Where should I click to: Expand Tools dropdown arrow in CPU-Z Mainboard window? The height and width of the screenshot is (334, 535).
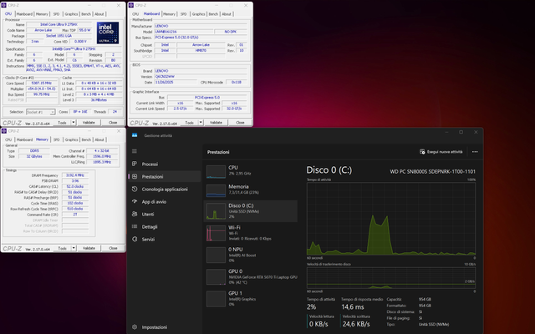click(x=201, y=123)
